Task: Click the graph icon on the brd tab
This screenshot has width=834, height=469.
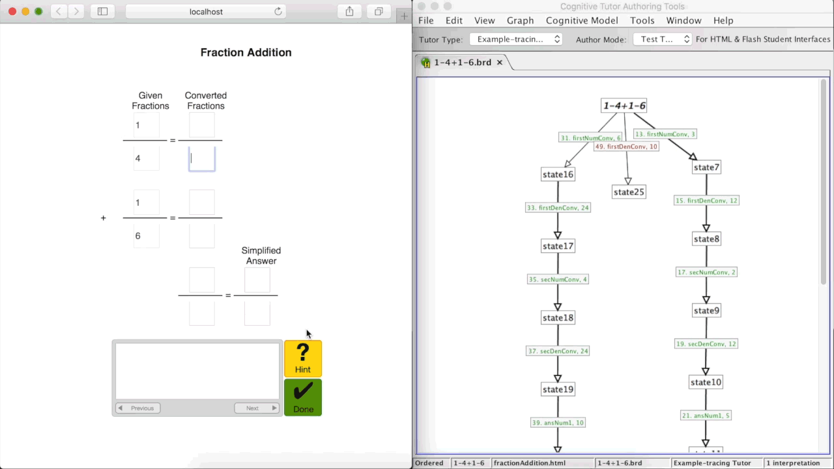Action: (425, 63)
